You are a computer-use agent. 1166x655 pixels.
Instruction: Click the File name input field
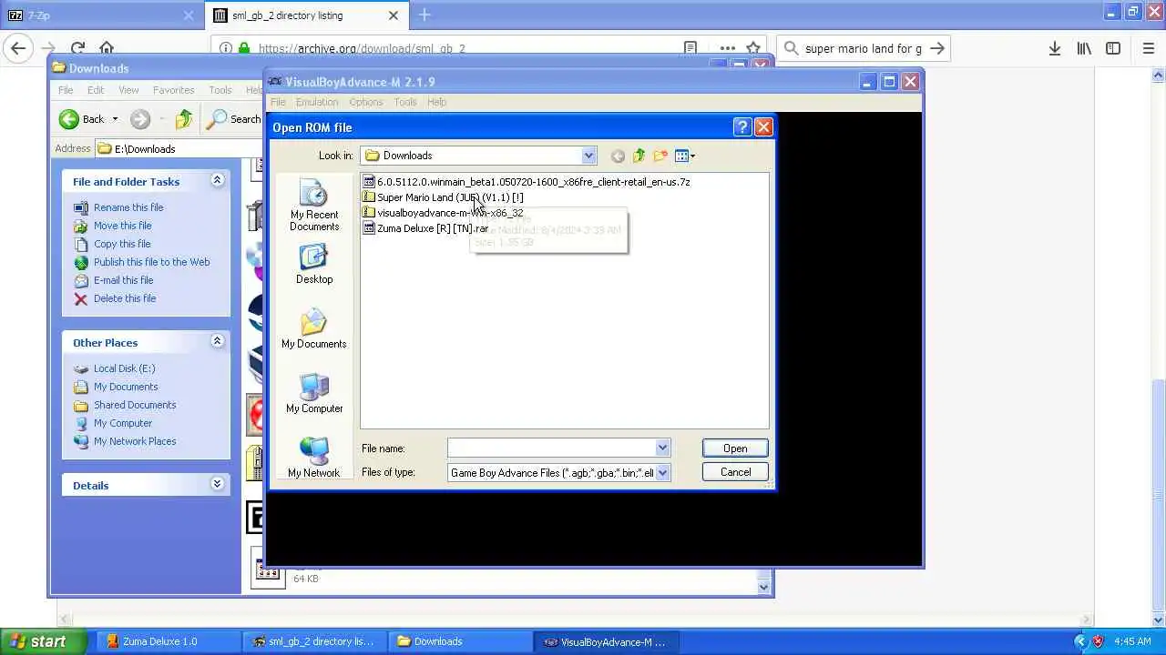click(551, 448)
